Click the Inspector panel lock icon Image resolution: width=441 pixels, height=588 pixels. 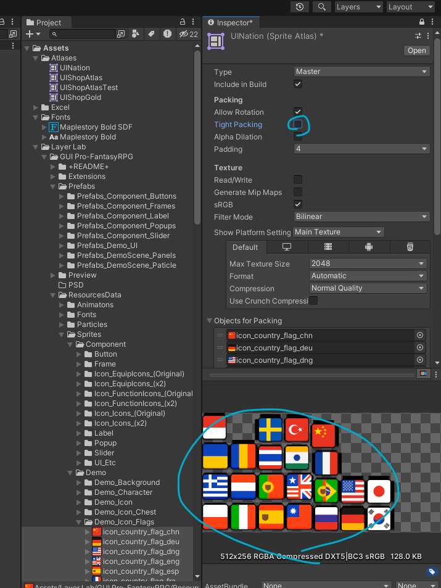point(422,22)
